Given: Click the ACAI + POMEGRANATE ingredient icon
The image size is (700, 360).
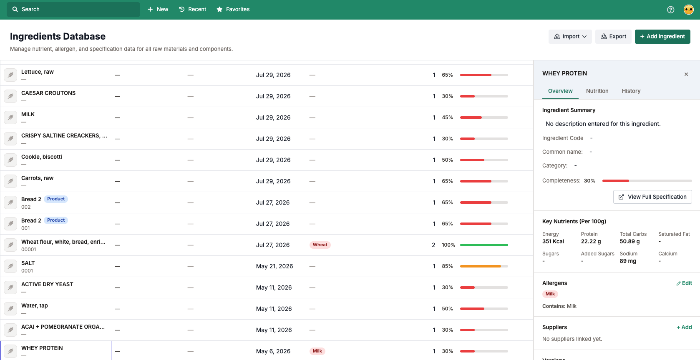Looking at the screenshot, I should pyautogui.click(x=10, y=330).
